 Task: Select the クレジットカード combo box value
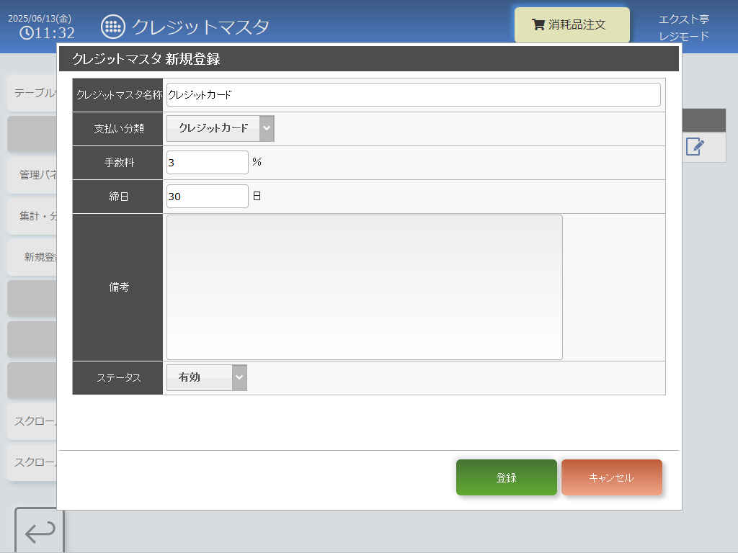(x=213, y=128)
